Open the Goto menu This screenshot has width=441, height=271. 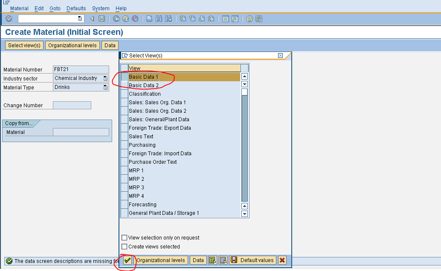pos(55,8)
